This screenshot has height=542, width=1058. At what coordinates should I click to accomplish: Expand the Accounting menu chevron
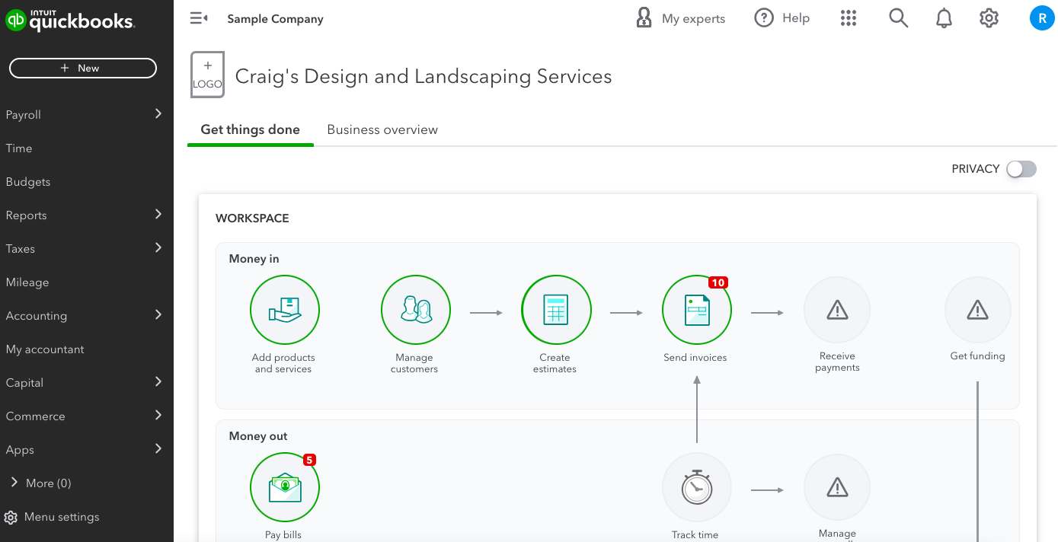[158, 314]
